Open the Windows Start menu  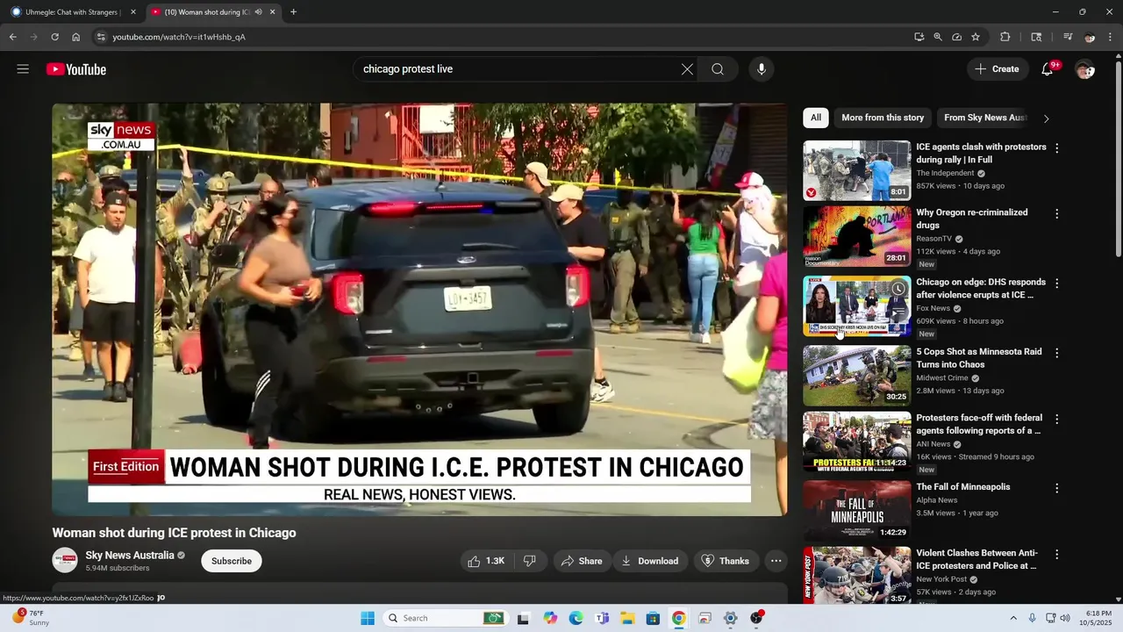tap(367, 618)
